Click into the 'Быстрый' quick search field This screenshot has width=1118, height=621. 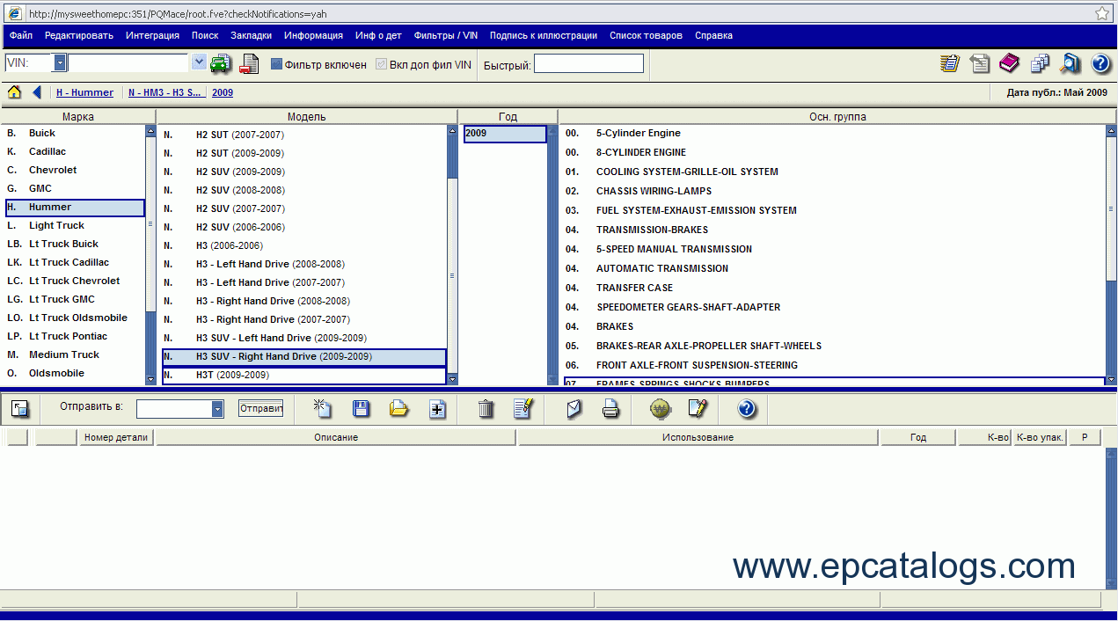(x=588, y=64)
